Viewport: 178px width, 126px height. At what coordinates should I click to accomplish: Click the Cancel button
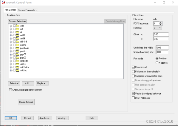tap(28, 118)
